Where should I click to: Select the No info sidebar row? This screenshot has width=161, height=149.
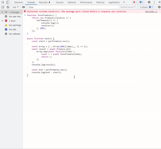(x=11, y=30)
